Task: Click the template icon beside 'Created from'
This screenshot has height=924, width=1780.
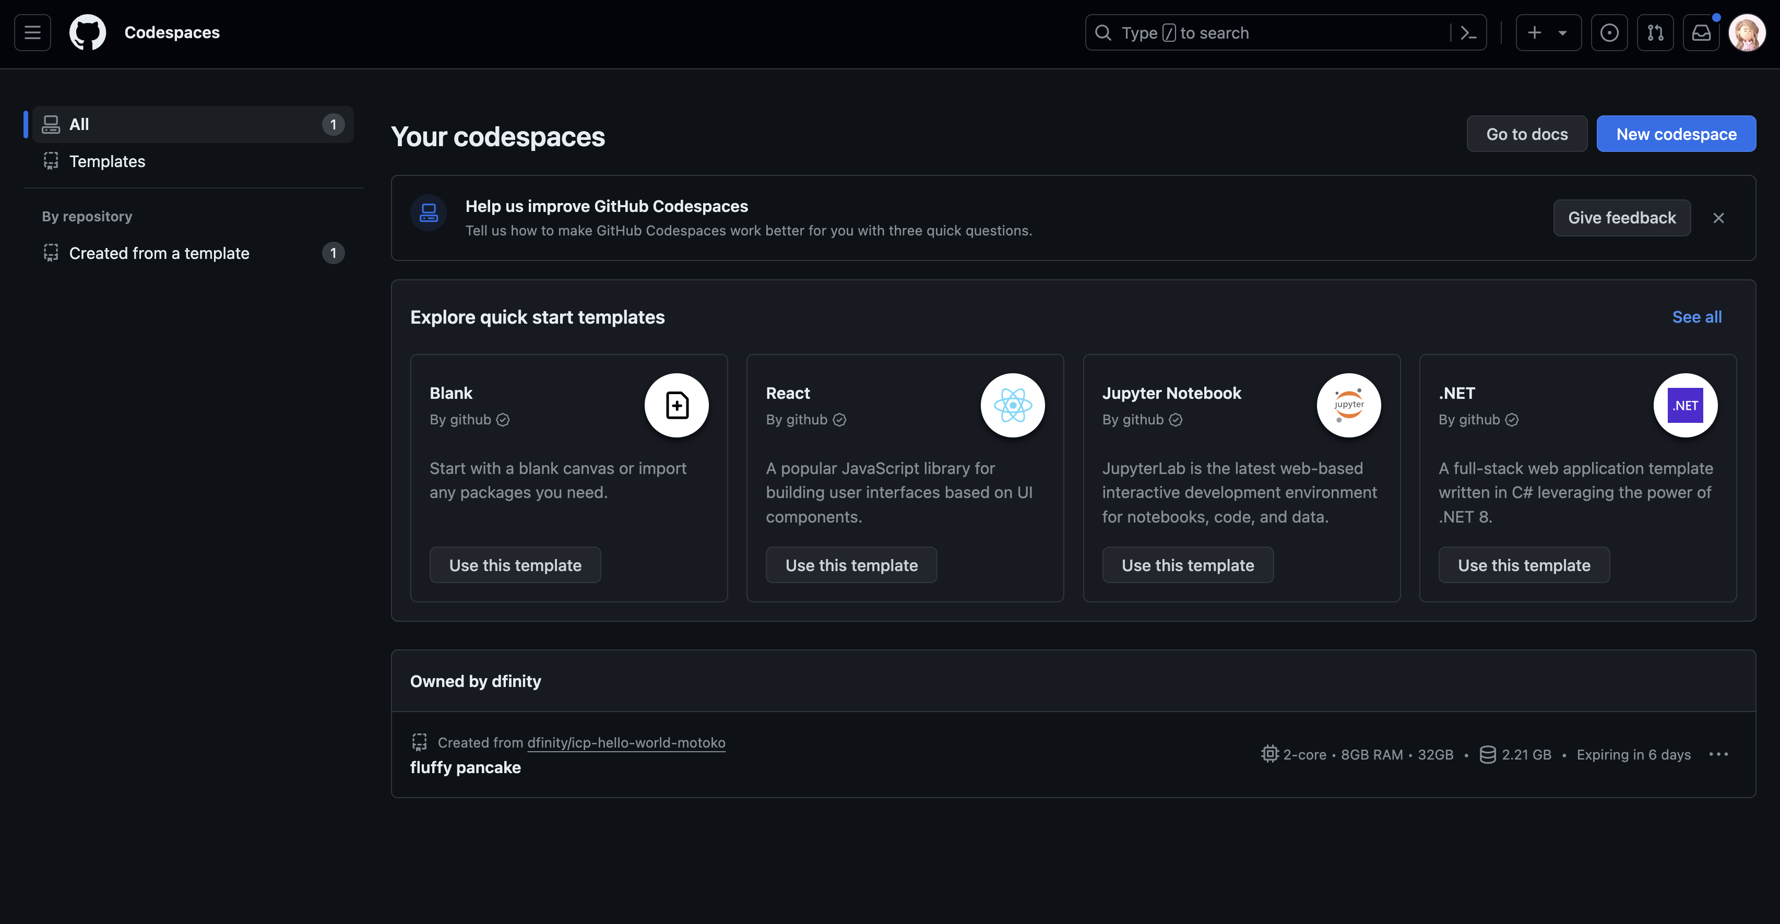Action: point(420,742)
